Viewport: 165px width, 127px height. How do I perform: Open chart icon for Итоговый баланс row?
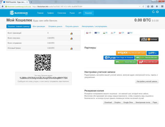tap(71, 48)
